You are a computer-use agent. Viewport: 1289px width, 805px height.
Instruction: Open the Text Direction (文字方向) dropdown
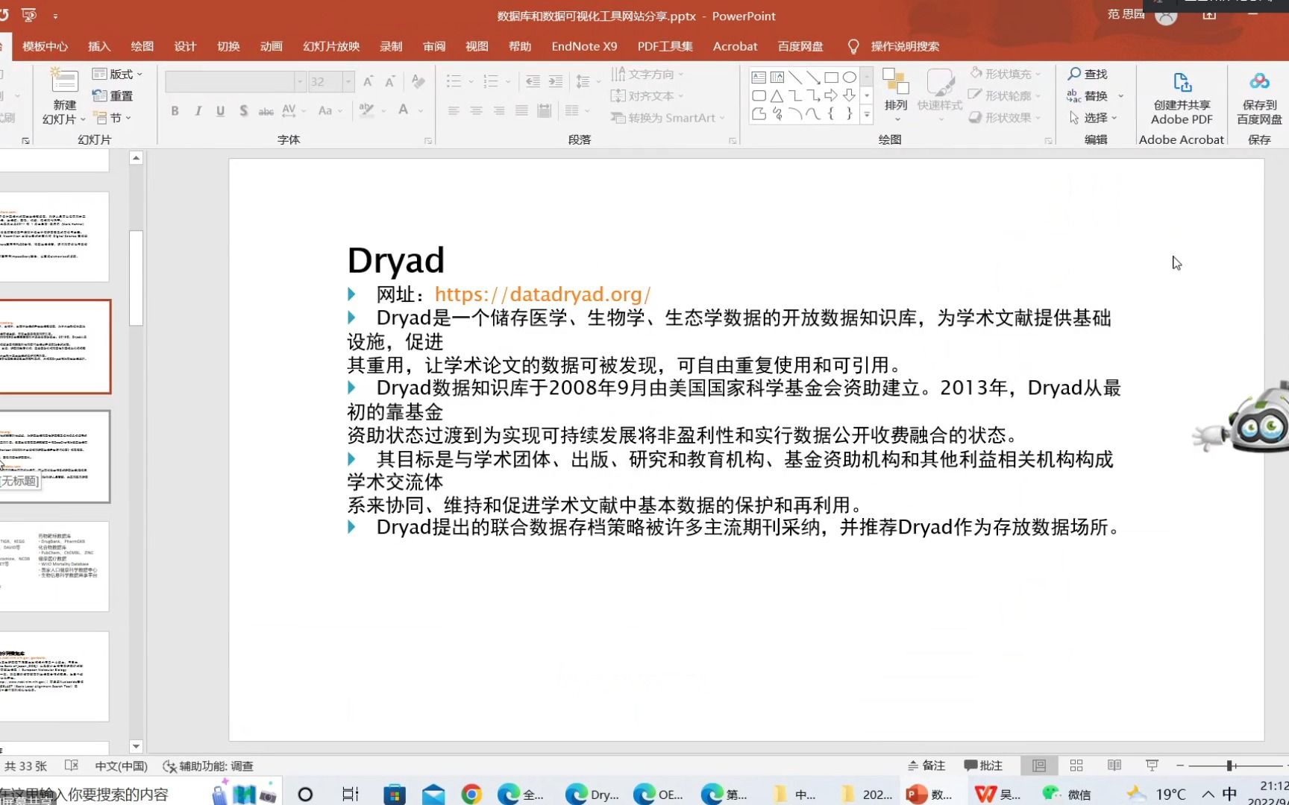[647, 74]
